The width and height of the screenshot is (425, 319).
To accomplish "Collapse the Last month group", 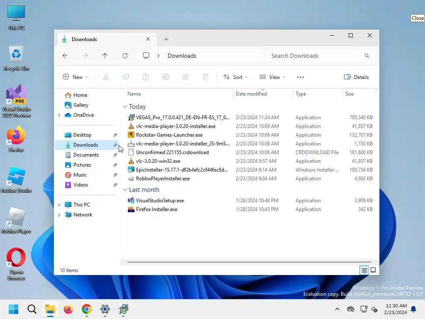I will pos(125,190).
